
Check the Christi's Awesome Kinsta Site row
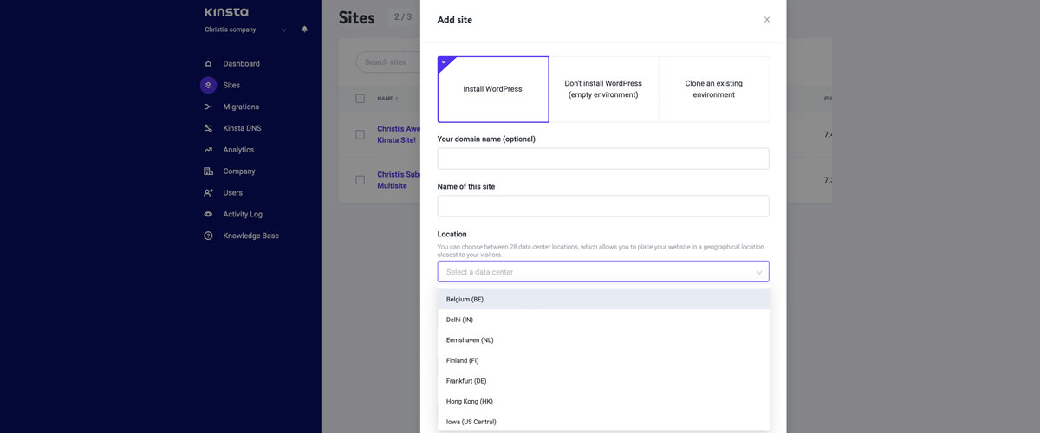point(361,134)
